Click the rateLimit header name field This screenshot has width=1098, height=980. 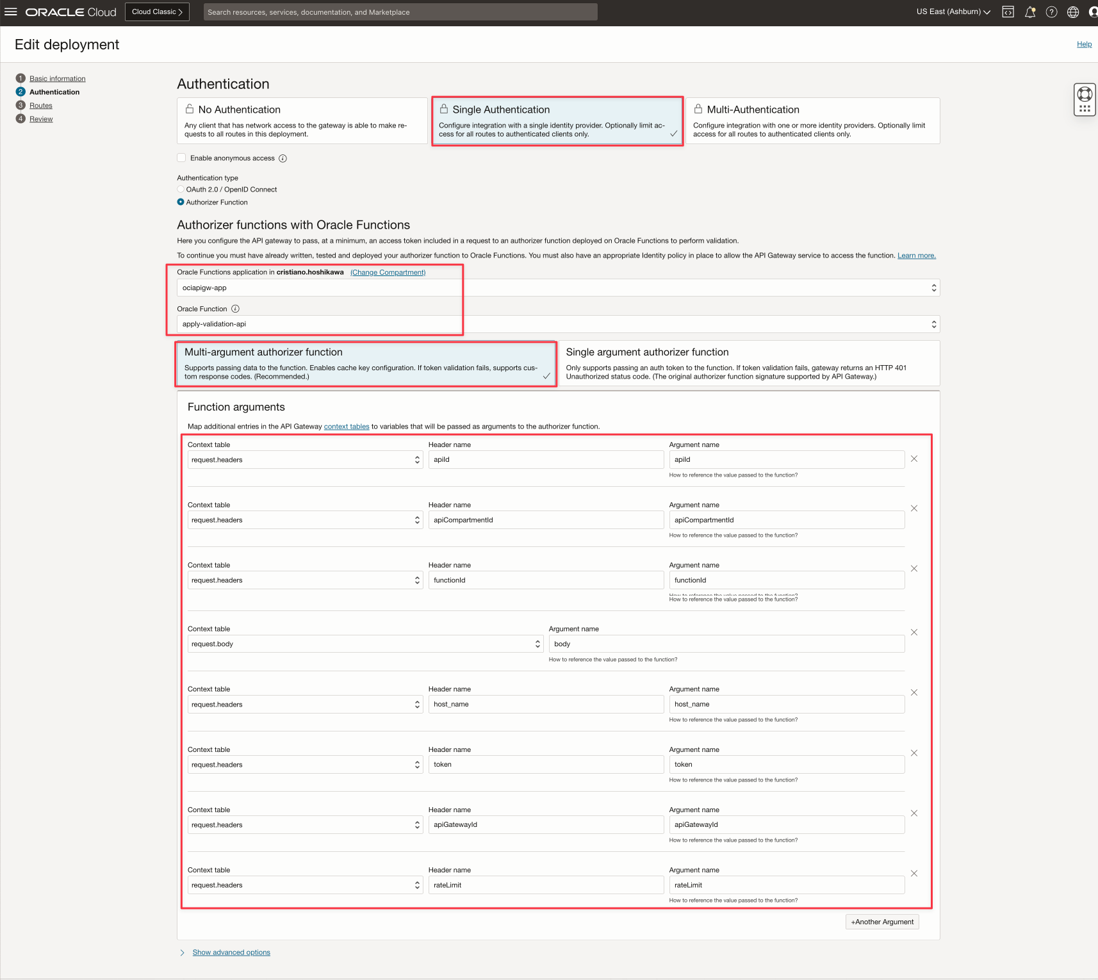click(546, 885)
